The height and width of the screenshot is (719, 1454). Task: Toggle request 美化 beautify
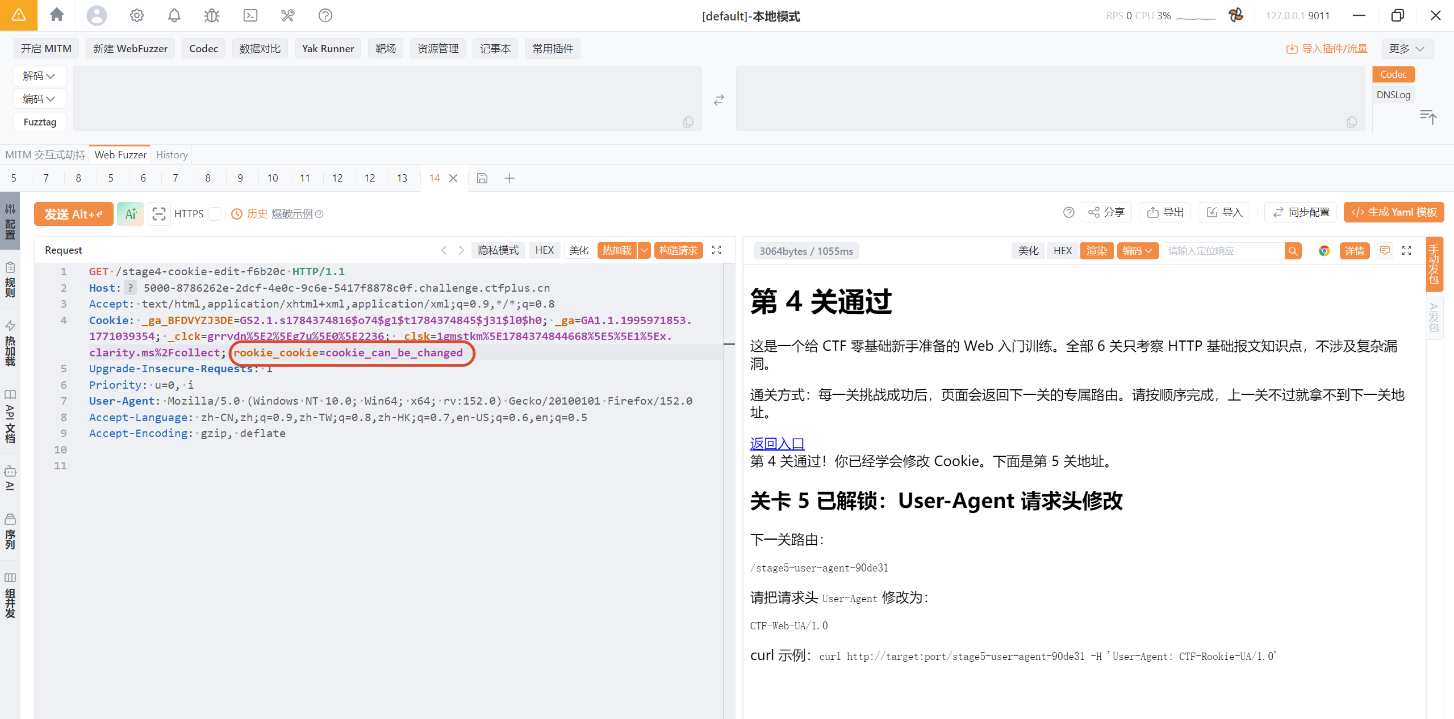click(579, 250)
